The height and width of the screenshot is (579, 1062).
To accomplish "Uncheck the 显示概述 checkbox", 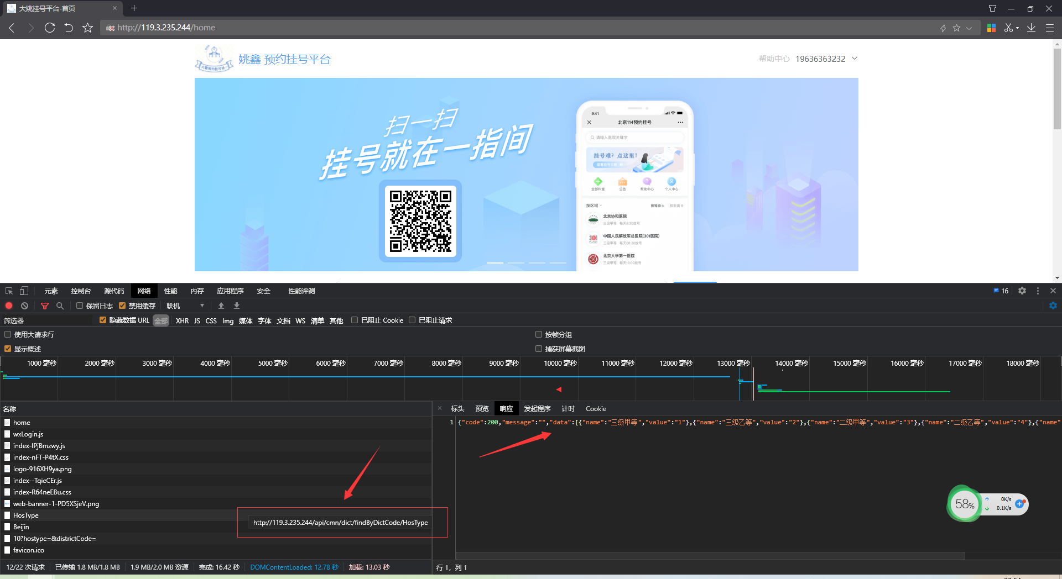I will 8,349.
